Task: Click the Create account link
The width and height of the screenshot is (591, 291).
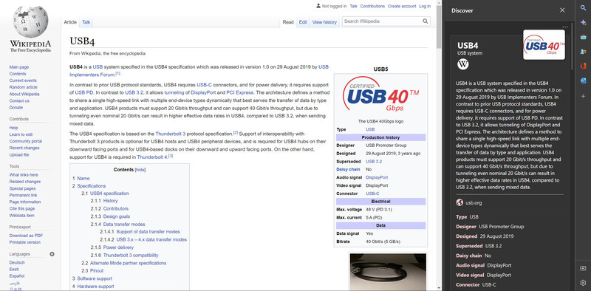Action: point(402,6)
